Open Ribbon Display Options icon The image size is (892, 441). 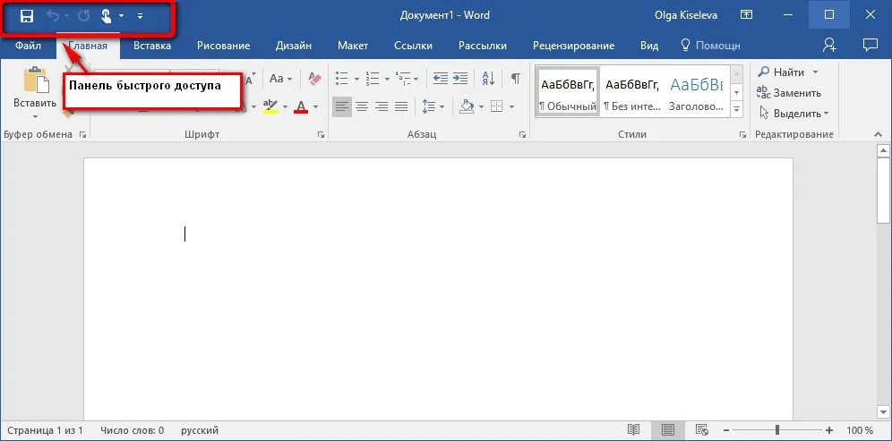pos(746,15)
